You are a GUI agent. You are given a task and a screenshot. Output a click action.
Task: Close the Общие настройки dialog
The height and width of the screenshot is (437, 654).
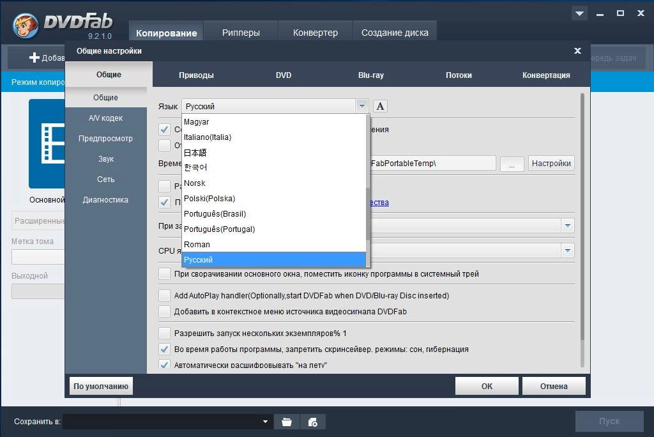point(577,51)
